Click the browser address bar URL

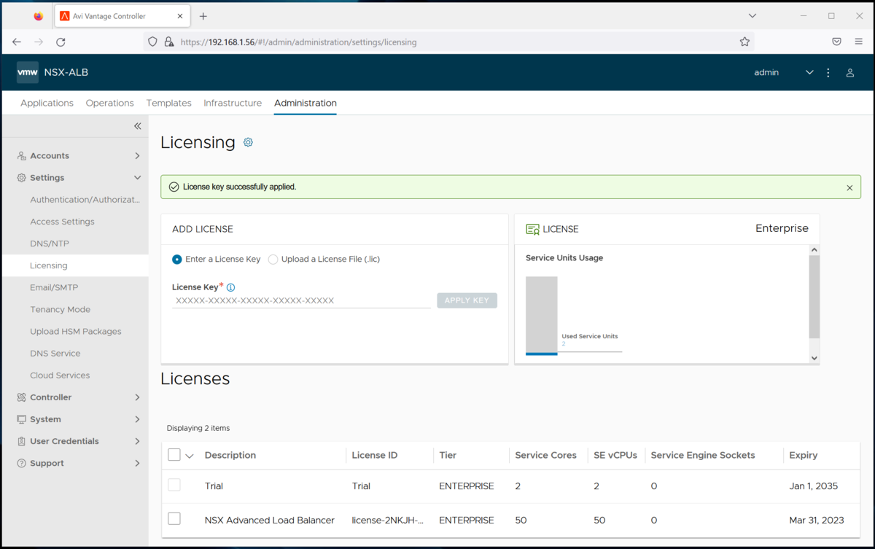pos(298,42)
